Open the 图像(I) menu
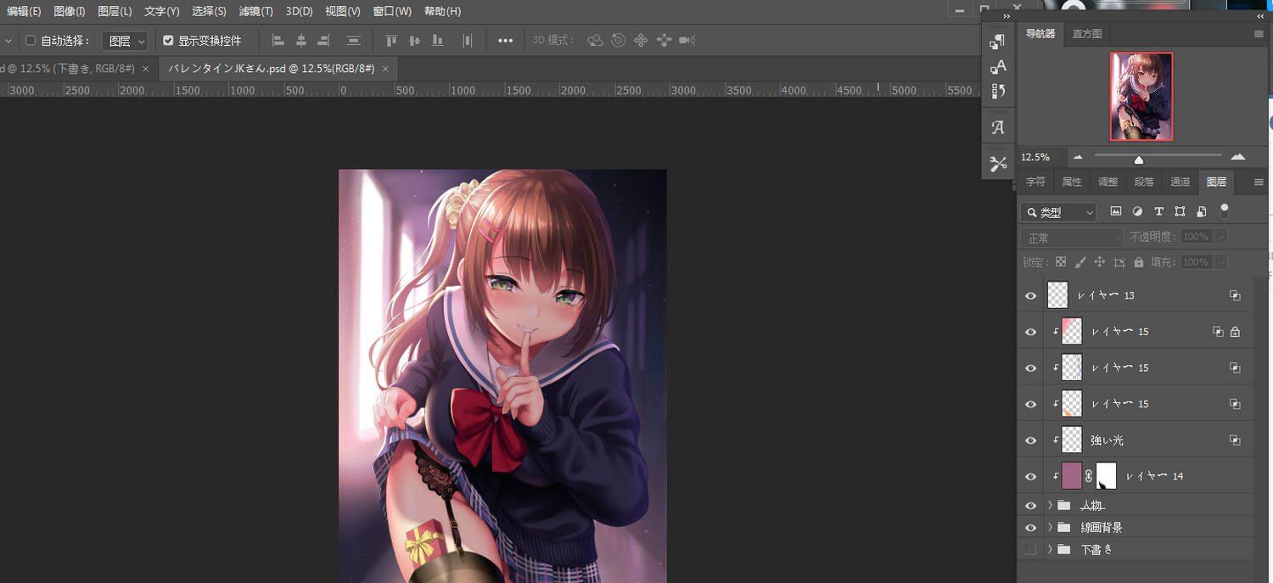Screen dimensions: 1273x583 [70, 11]
